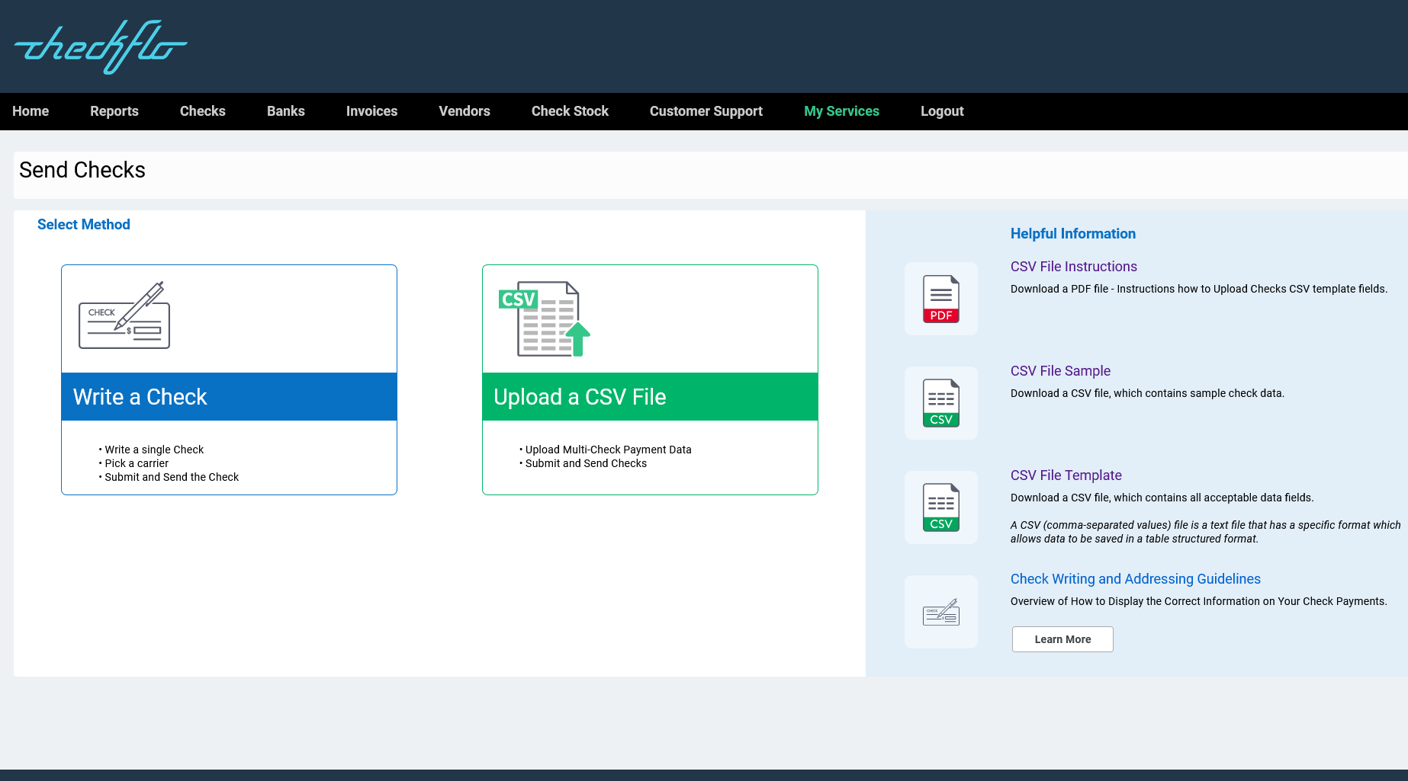This screenshot has width=1408, height=781.
Task: Click the Select Method heading
Action: (84, 225)
